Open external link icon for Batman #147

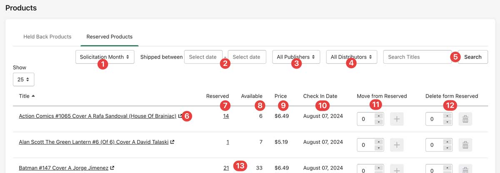[x=112, y=168]
